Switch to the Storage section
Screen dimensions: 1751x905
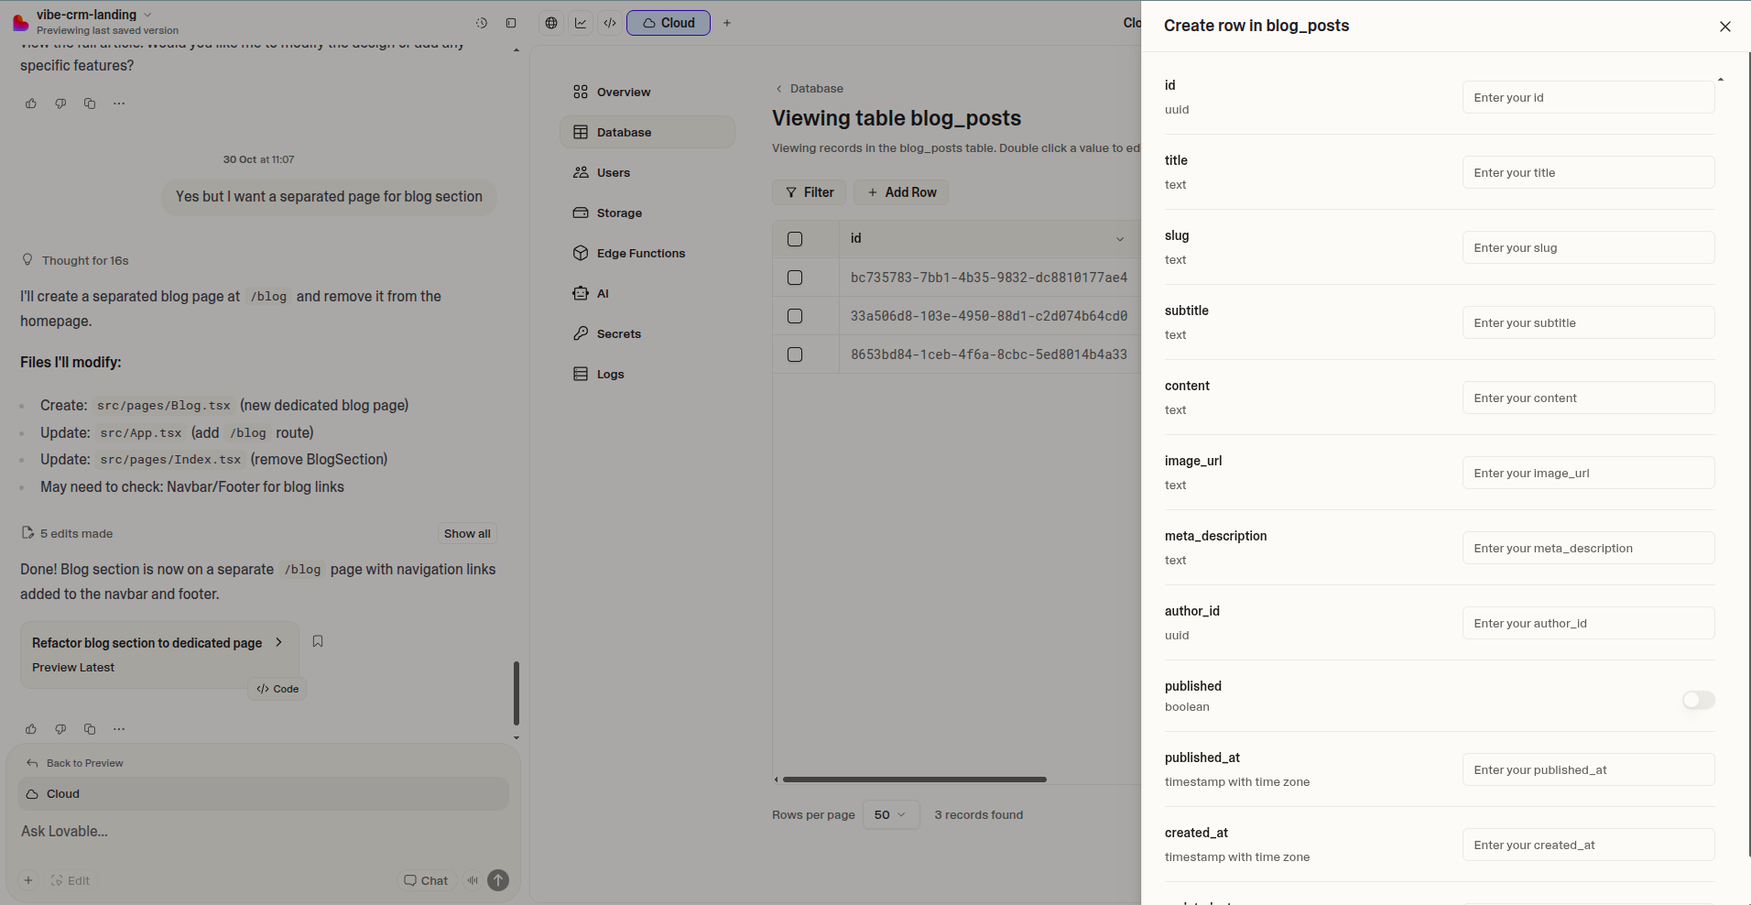619,213
